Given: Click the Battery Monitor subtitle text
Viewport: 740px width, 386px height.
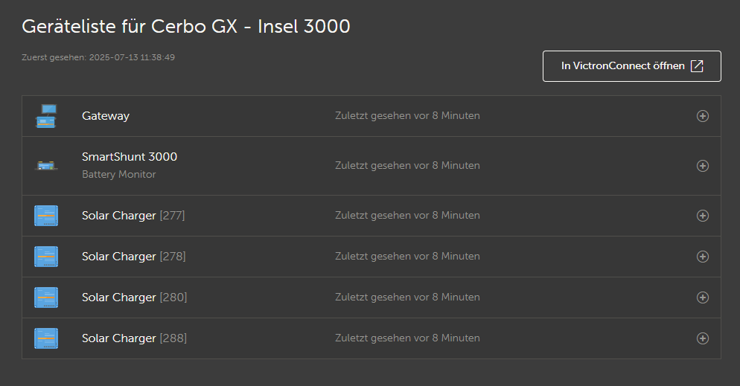Looking at the screenshot, I should coord(119,175).
